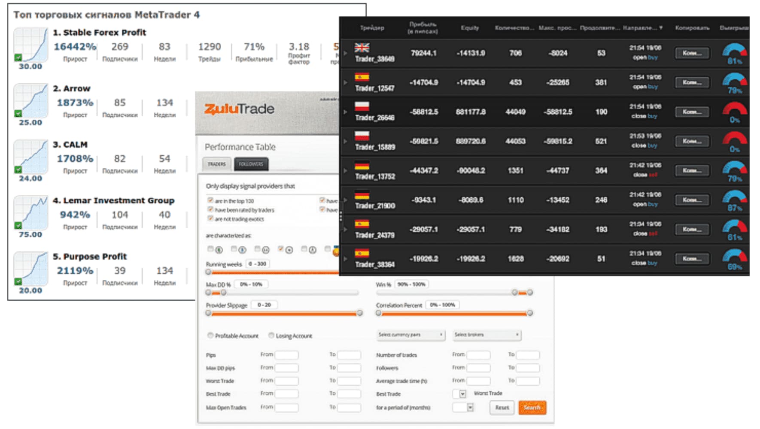Click the Arrow signal growth chart thumbnail
Image resolution: width=760 pixels, height=429 pixels.
point(30,101)
